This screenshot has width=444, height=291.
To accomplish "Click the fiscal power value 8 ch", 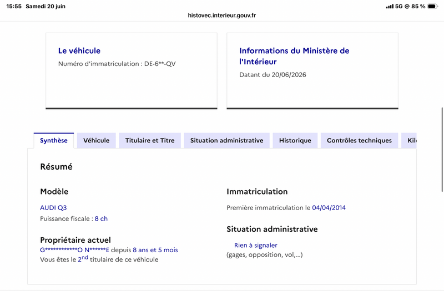I will coord(101,218).
